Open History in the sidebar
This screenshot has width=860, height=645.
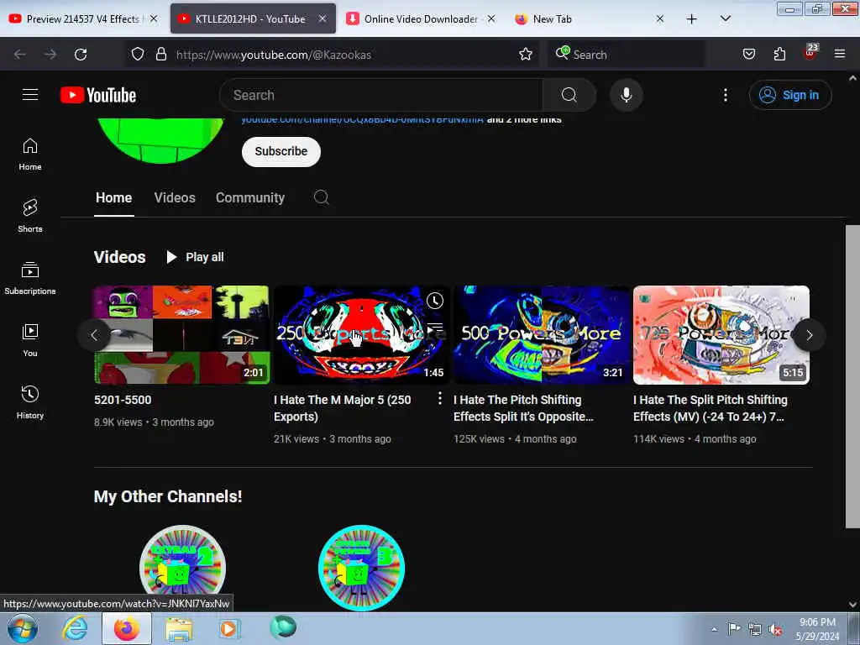pos(30,402)
